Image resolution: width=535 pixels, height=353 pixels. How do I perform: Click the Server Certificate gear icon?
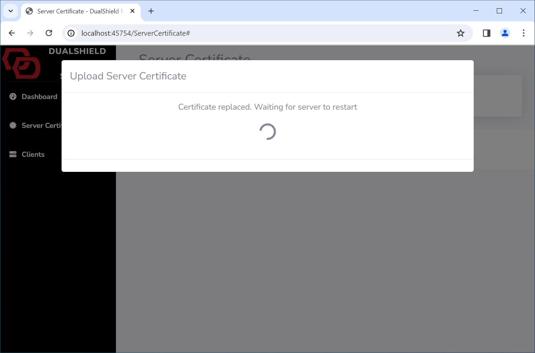pyautogui.click(x=13, y=125)
